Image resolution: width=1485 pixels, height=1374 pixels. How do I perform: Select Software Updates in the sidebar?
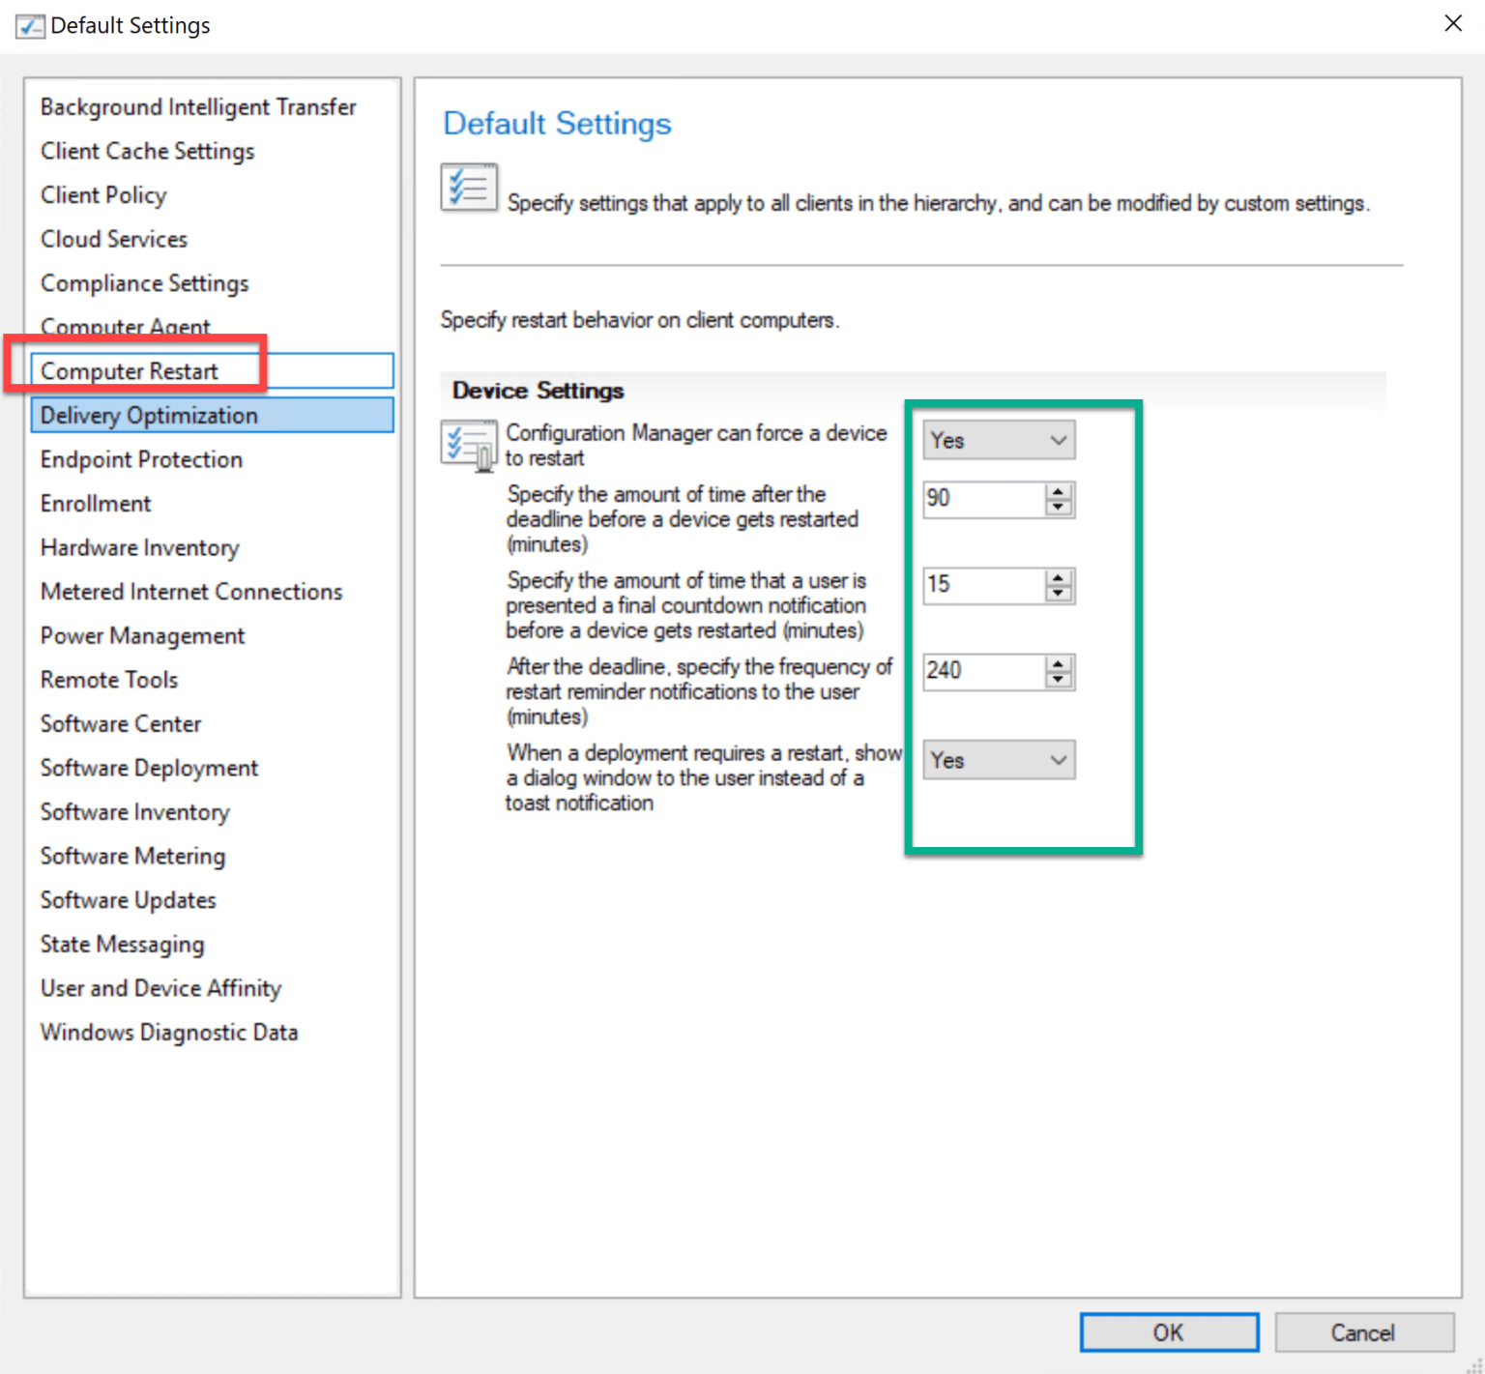128,900
